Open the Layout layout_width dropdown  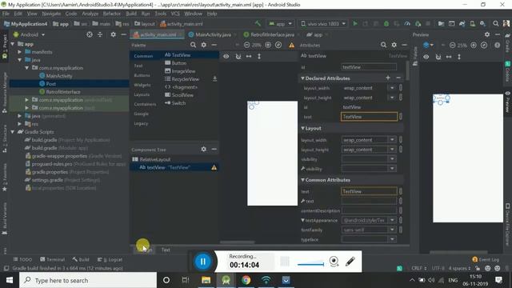click(x=392, y=140)
